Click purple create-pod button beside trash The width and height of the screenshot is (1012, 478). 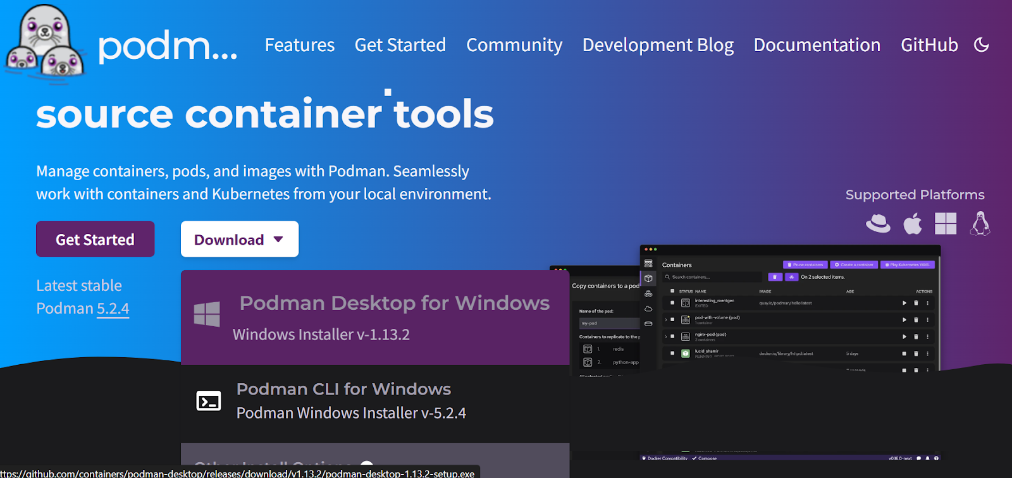(791, 277)
